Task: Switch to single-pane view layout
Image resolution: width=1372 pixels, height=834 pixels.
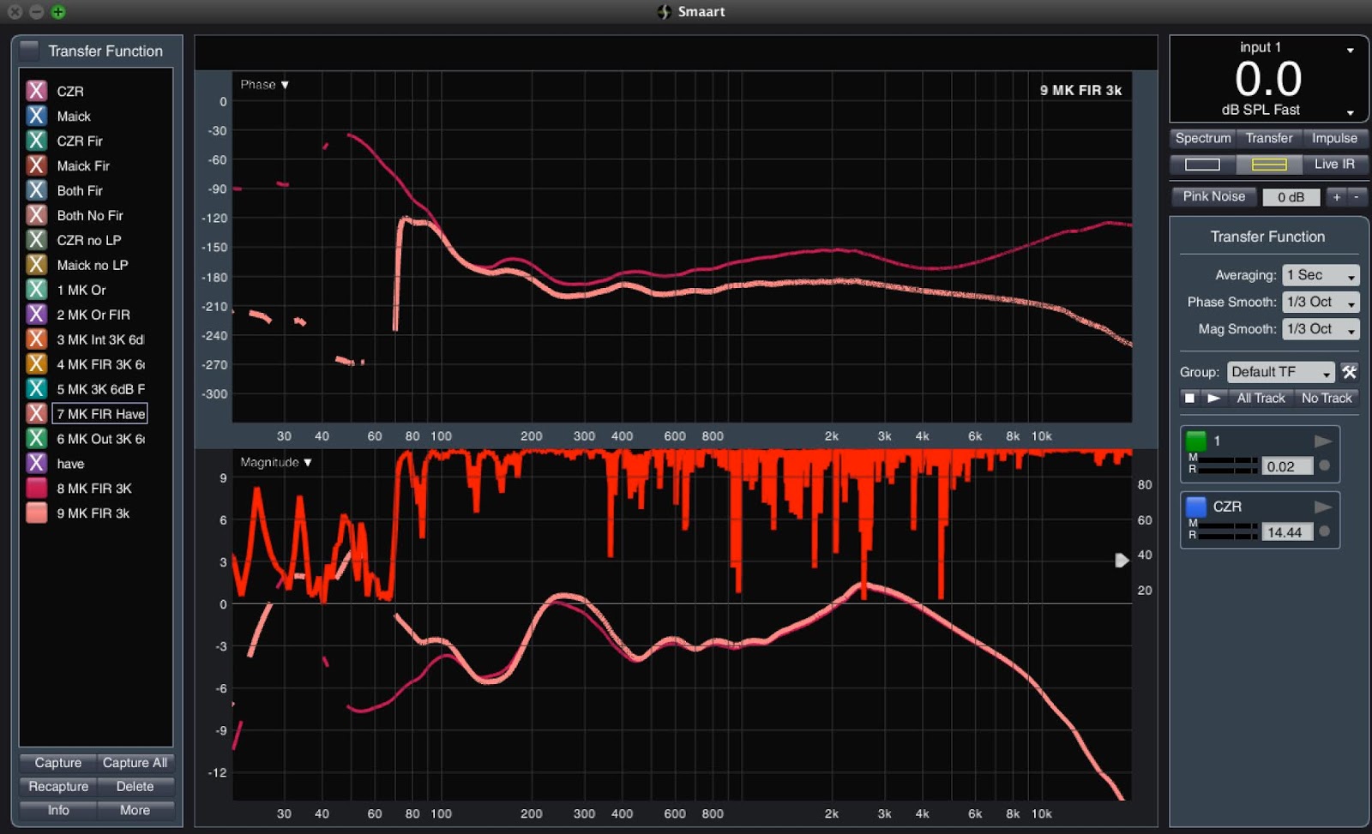Action: tap(1202, 165)
